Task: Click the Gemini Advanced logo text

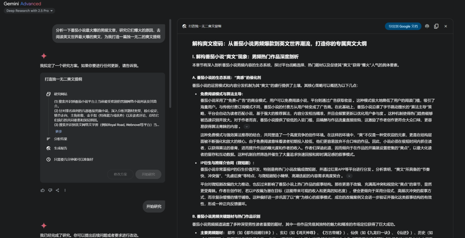Action: click(x=22, y=4)
